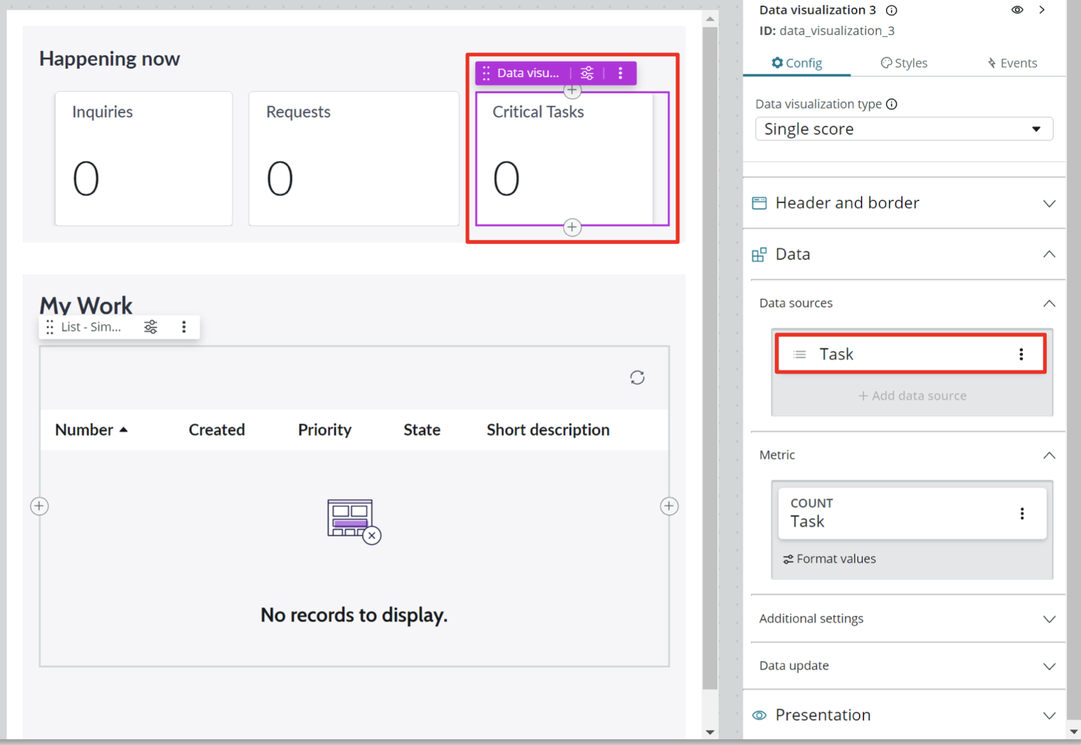Click canvas scrollbar down arrow
The height and width of the screenshot is (745, 1081).
pos(710,732)
